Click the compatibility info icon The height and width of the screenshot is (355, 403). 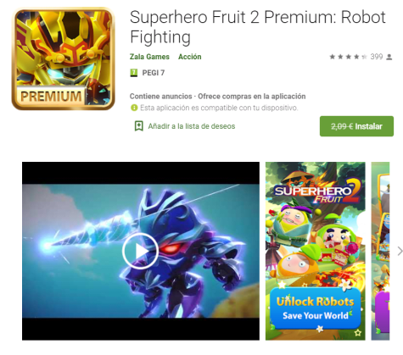click(x=134, y=108)
